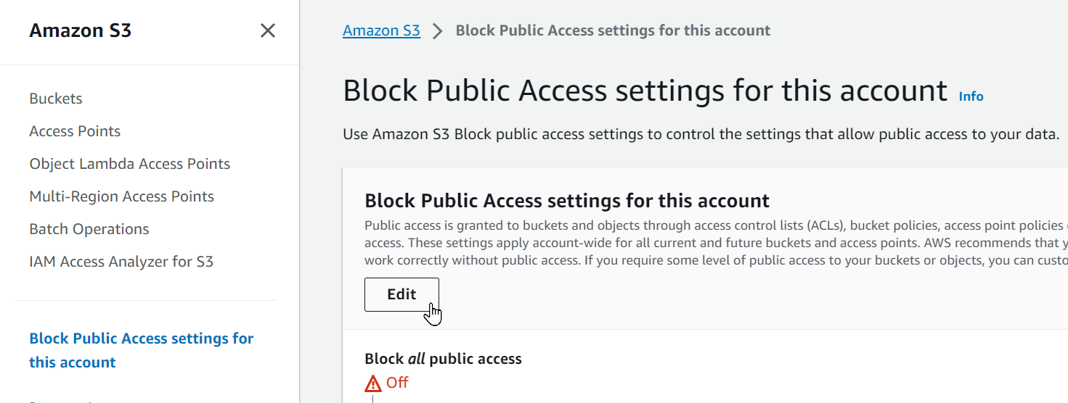Close the Amazon S3 navigation sidebar
The height and width of the screenshot is (403, 1068).
click(268, 30)
